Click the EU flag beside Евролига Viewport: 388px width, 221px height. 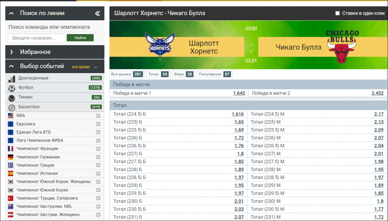(x=10, y=124)
